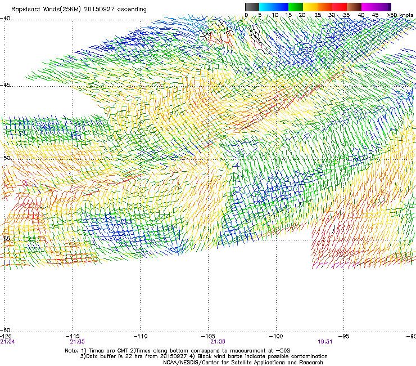Click the "20" label under the color bar
The image size is (416, 366).
[x=302, y=15]
